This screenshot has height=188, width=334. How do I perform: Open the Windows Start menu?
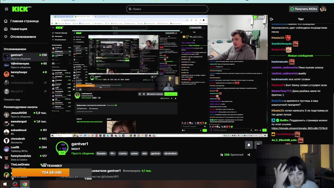(x=5, y=184)
